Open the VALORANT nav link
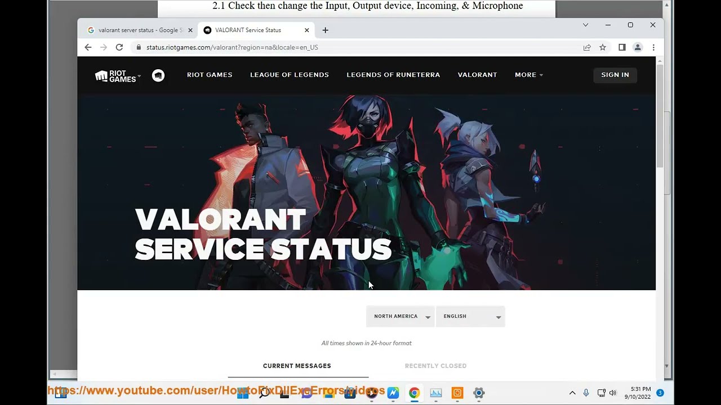 coord(477,75)
